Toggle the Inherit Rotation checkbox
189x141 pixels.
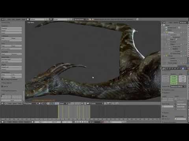pos(176,104)
